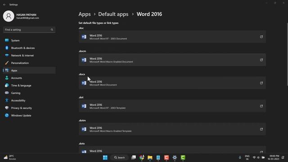
Task: Switch input language via ENG IN indicator
Action: tap(247, 157)
